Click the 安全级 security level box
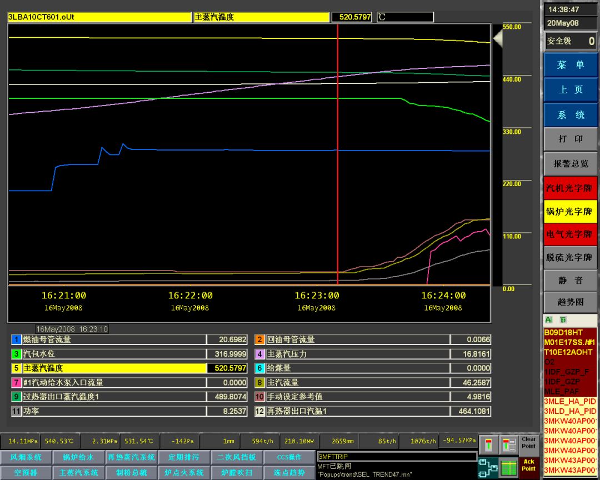The height and width of the screenshot is (480, 600). click(571, 41)
